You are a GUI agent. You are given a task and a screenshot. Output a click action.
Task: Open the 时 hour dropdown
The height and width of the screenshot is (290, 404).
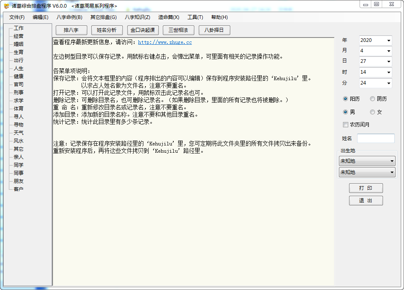389,72
